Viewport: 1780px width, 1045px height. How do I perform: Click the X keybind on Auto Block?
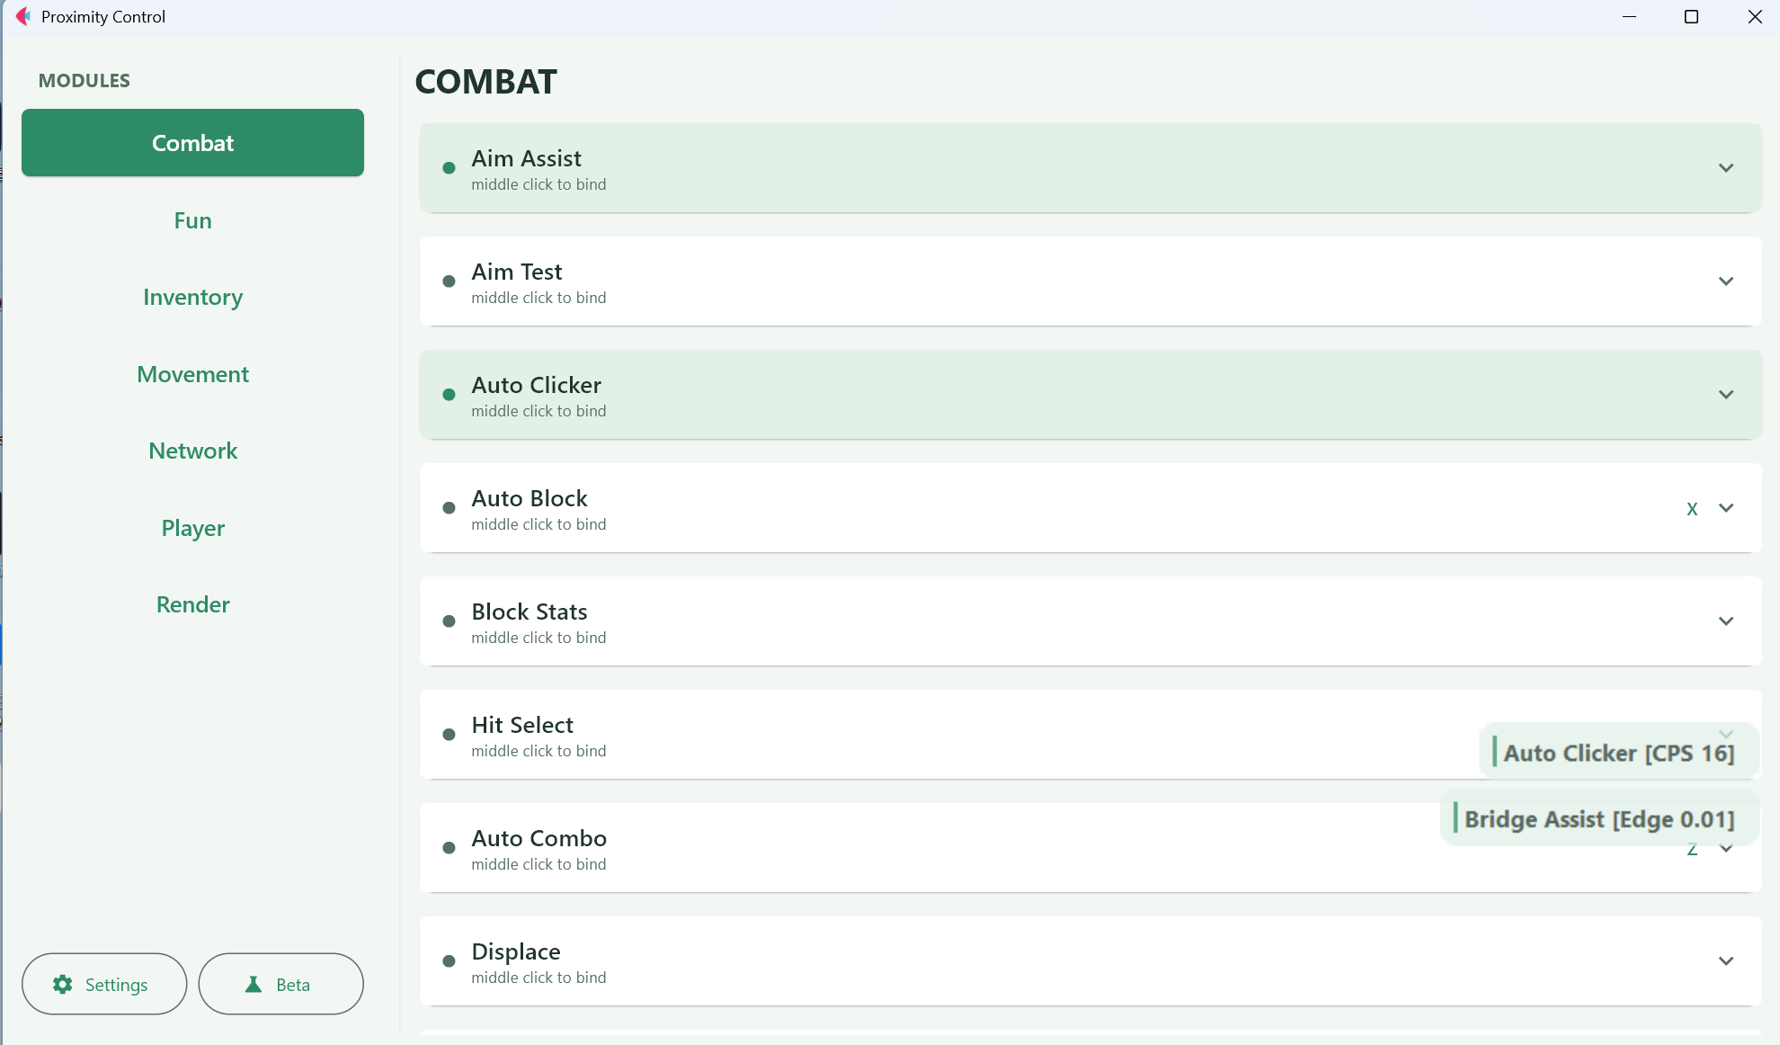click(x=1692, y=509)
